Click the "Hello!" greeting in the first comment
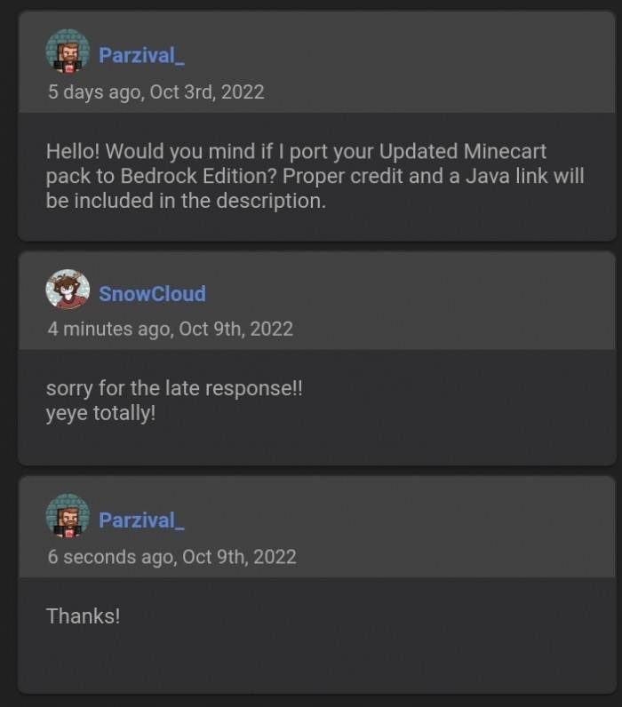 [x=73, y=150]
